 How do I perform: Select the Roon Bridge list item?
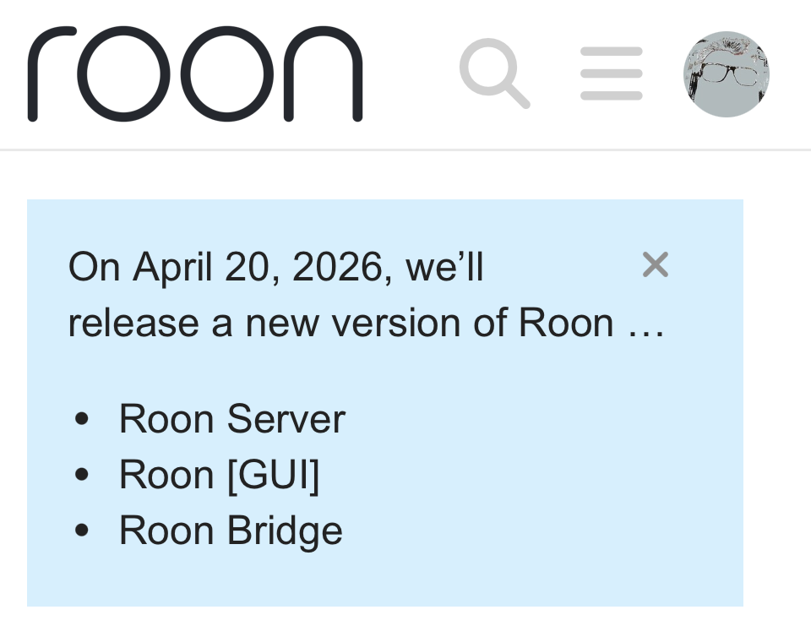click(x=231, y=531)
